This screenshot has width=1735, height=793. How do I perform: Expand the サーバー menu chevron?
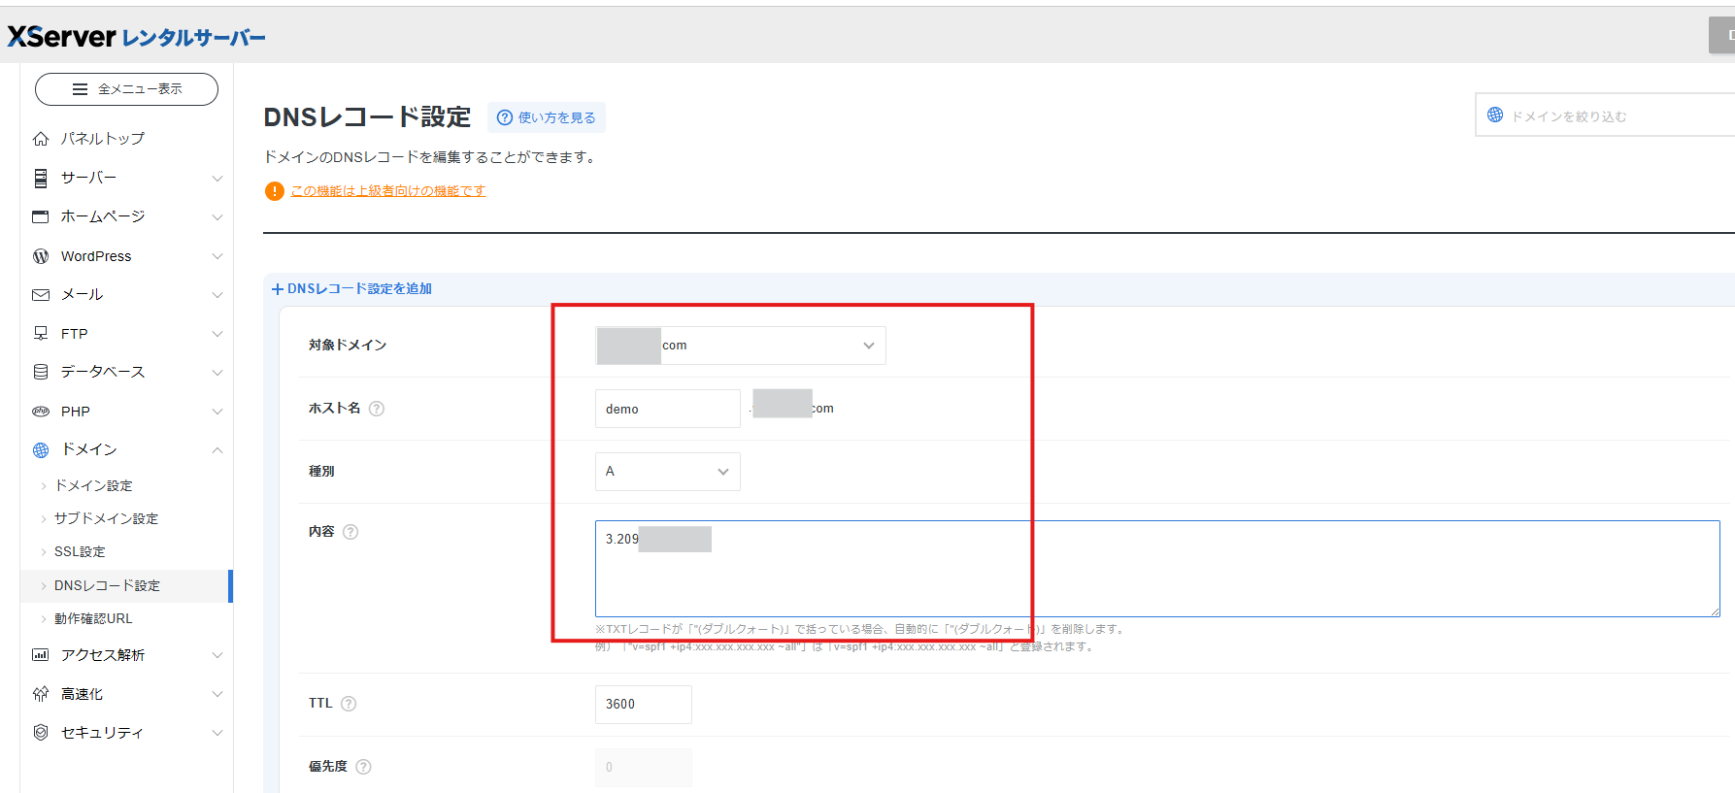(217, 179)
